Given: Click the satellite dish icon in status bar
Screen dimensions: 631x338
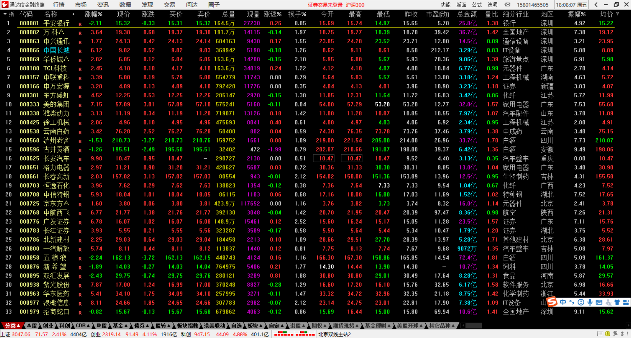Looking at the screenshot, I should pos(615,334).
